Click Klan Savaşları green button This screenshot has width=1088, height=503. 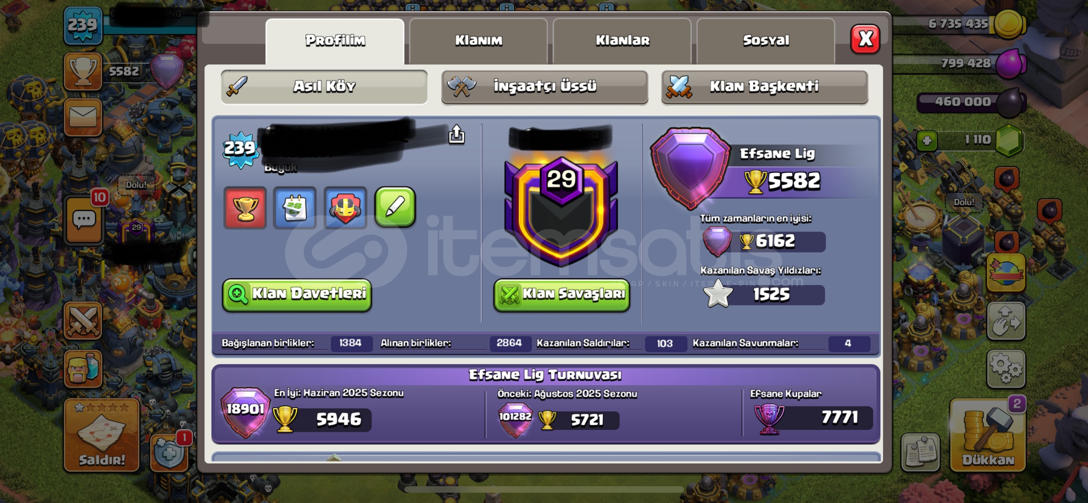pyautogui.click(x=561, y=295)
